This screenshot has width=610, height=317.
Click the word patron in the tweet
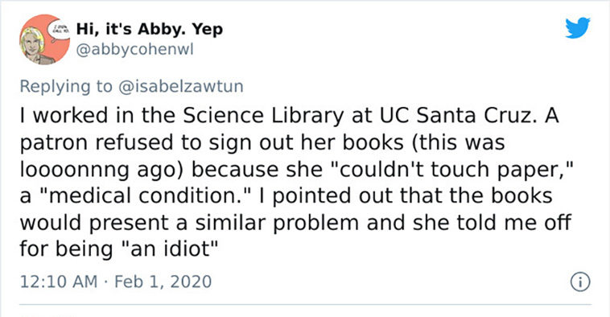[54, 143]
